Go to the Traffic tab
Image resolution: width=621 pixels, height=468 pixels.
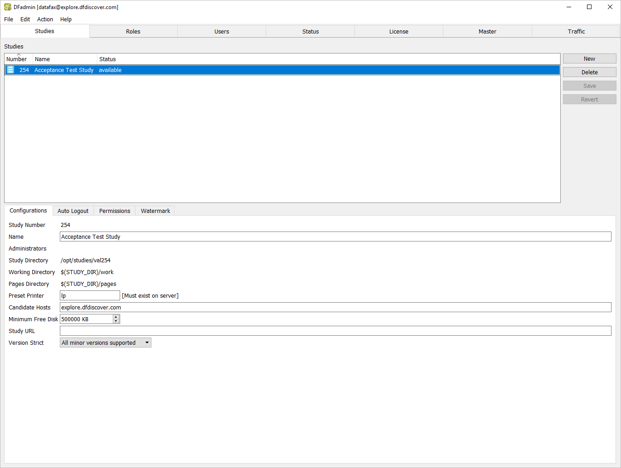tap(576, 32)
